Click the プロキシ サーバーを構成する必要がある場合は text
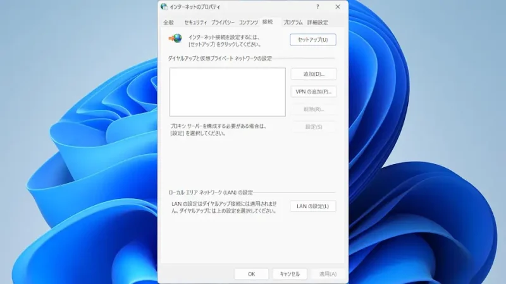506x284 pixels. point(218,126)
